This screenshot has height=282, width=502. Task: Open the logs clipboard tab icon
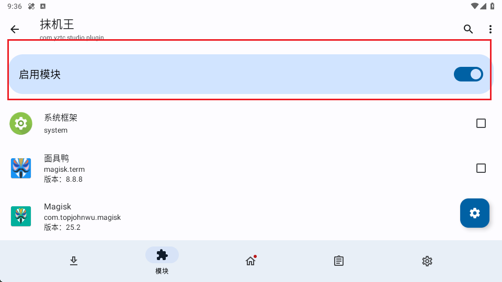(339, 261)
